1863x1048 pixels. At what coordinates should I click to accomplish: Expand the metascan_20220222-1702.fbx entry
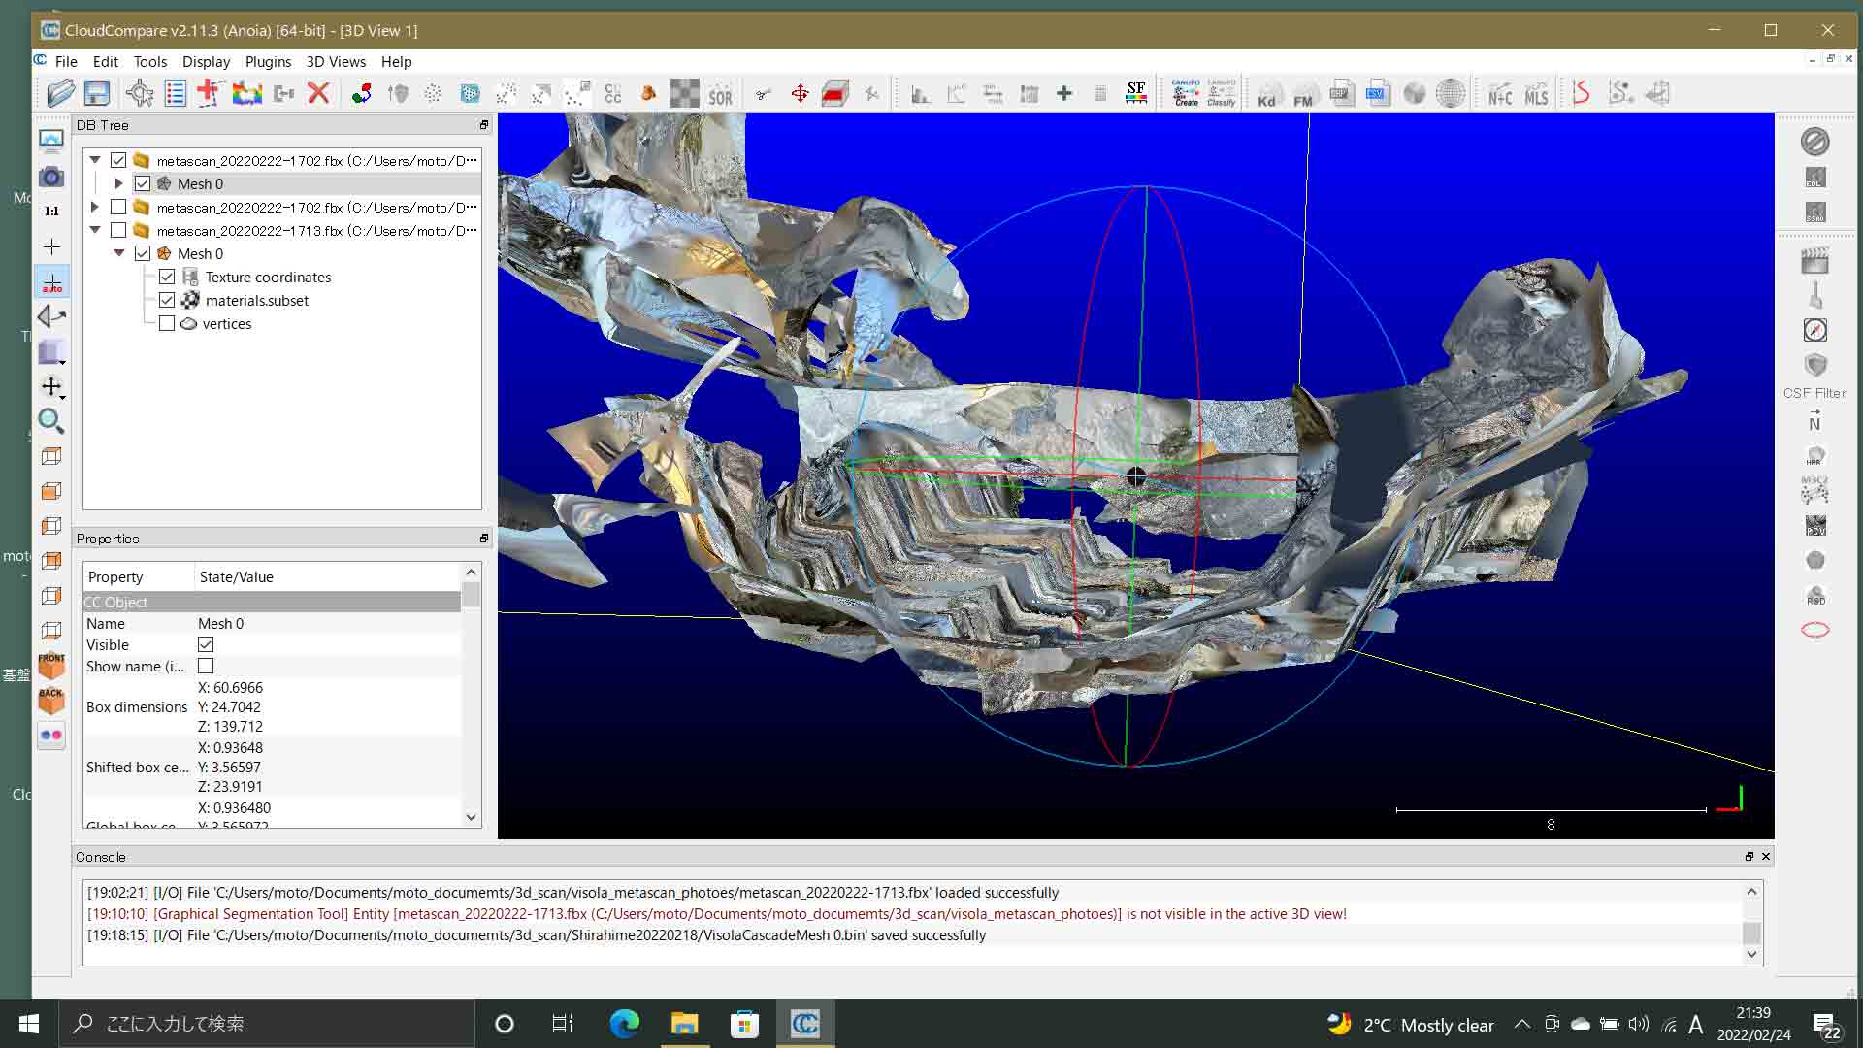tap(94, 207)
